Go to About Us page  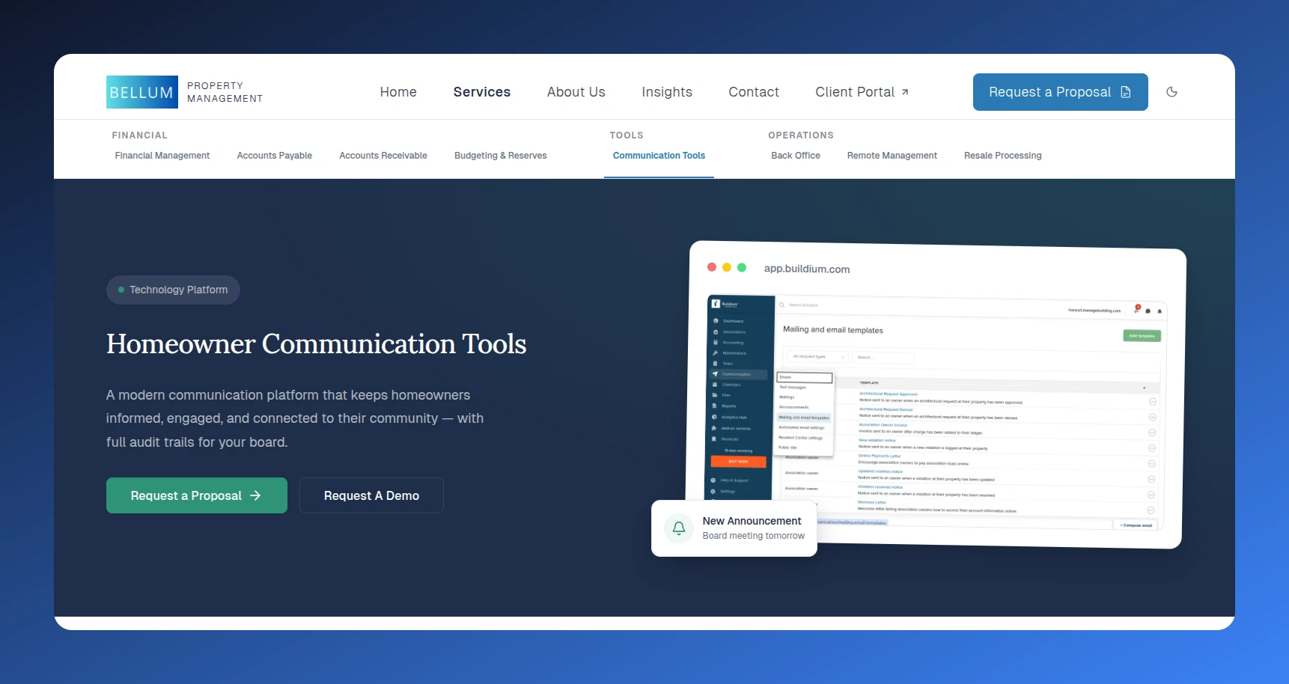point(576,92)
